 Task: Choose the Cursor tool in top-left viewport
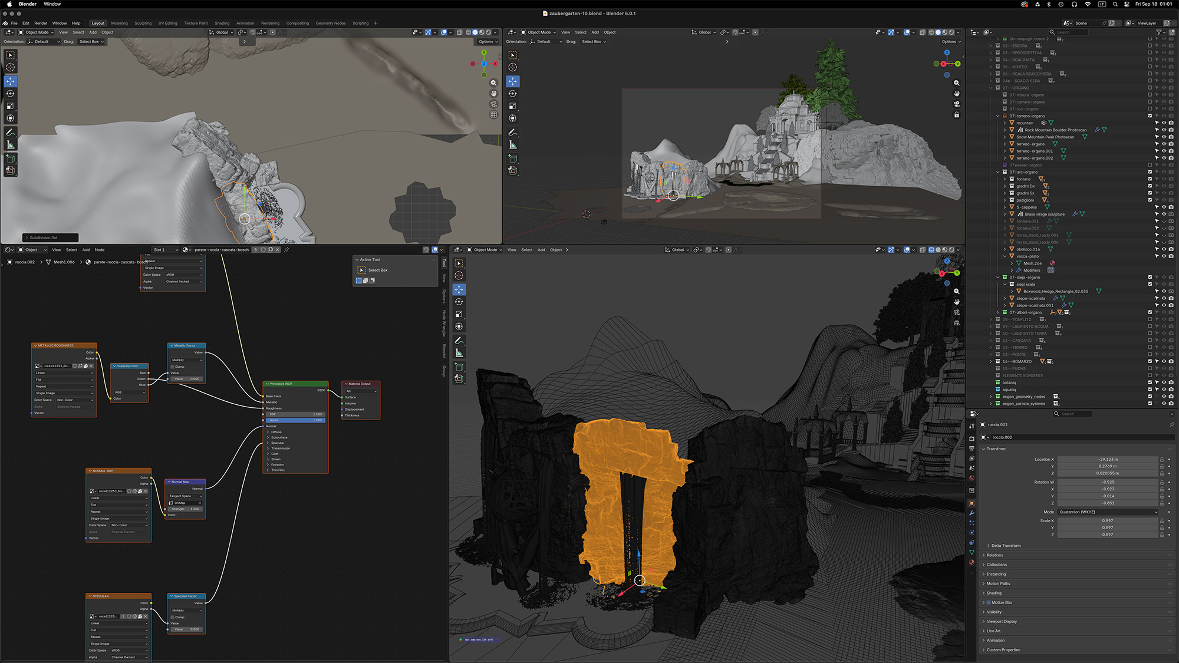pos(11,67)
